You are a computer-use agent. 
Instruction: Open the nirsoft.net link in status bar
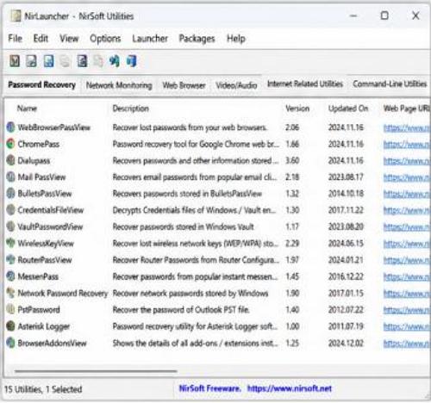[290, 388]
